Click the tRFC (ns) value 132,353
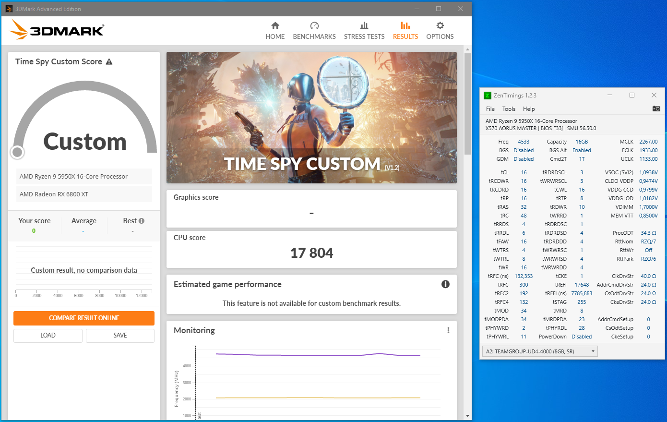Image resolution: width=667 pixels, height=422 pixels. [524, 276]
